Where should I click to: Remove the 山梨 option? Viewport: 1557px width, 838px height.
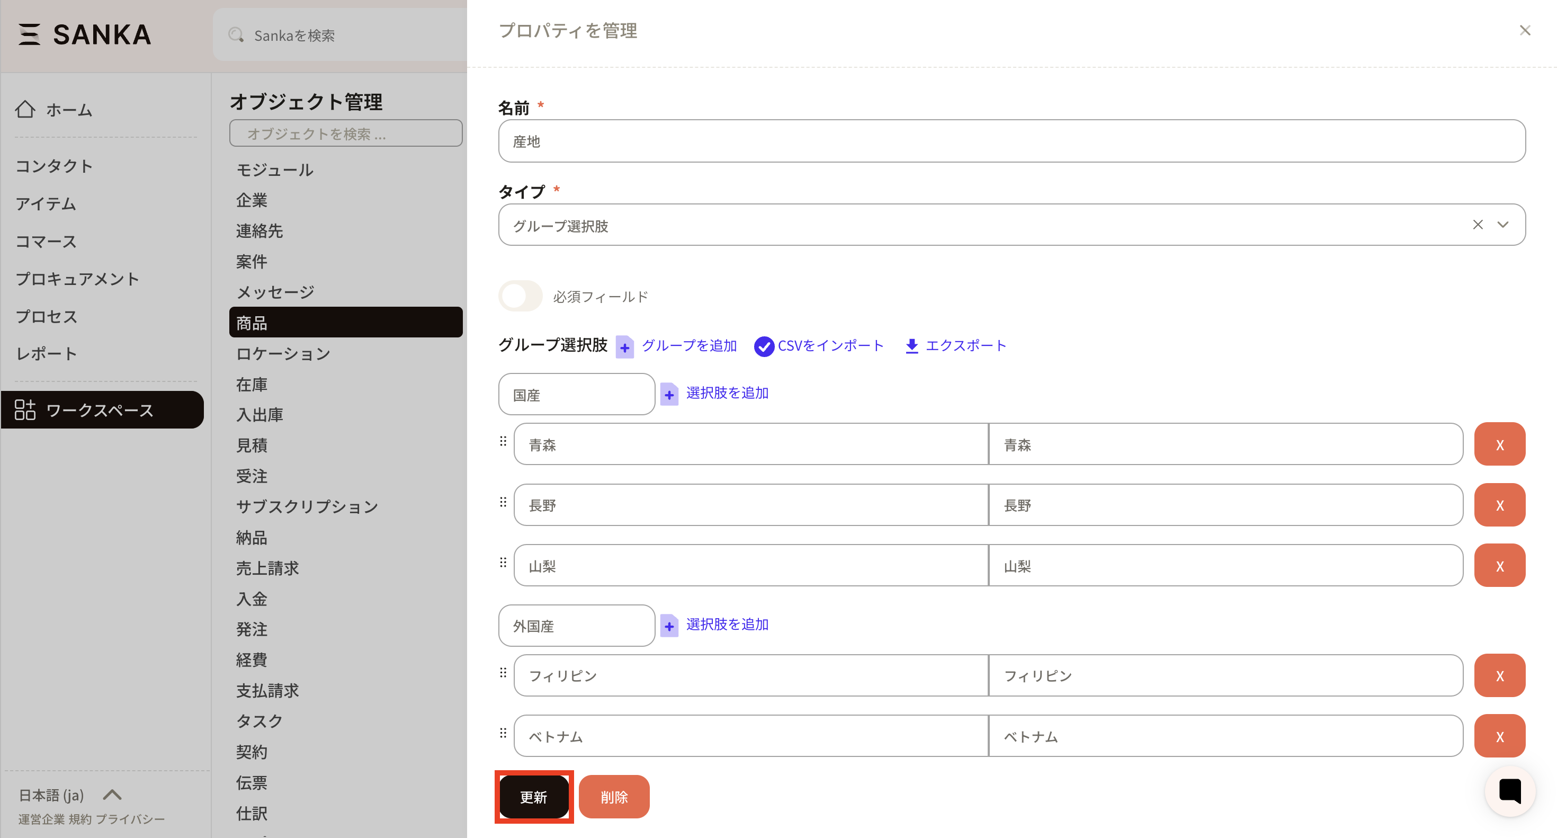pos(1500,565)
